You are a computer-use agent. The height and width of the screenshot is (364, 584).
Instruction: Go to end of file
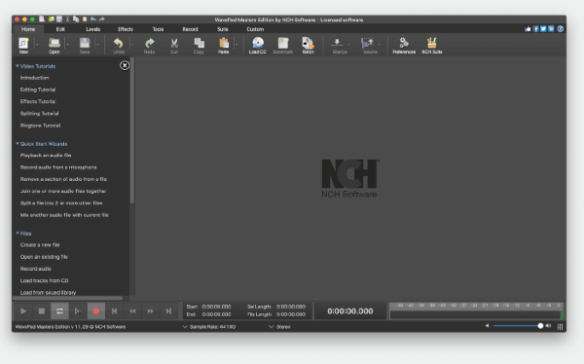(x=168, y=310)
